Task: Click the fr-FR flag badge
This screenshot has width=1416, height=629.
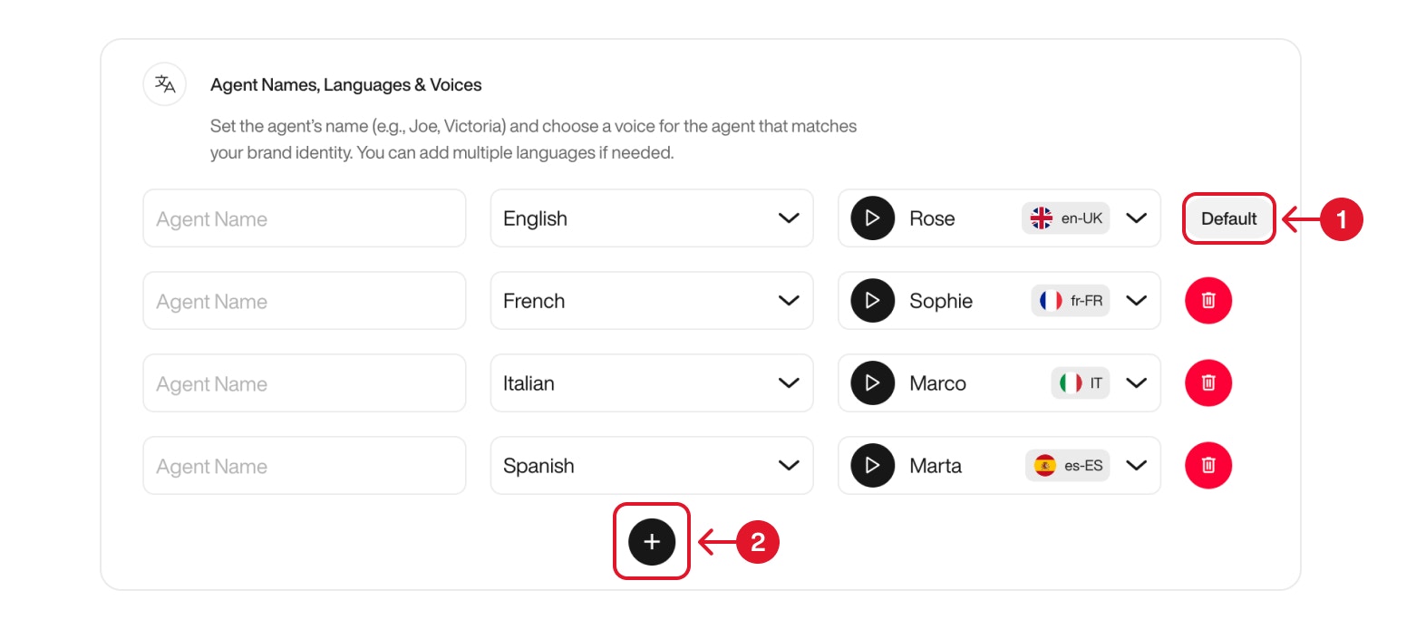Action: [x=1070, y=300]
